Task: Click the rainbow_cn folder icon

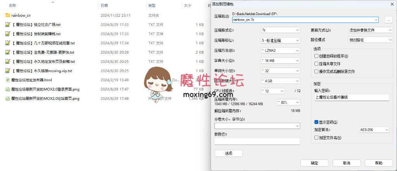Action: 8,15
